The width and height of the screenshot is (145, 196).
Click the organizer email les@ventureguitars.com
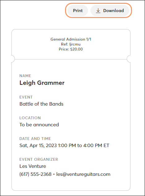click(83, 174)
